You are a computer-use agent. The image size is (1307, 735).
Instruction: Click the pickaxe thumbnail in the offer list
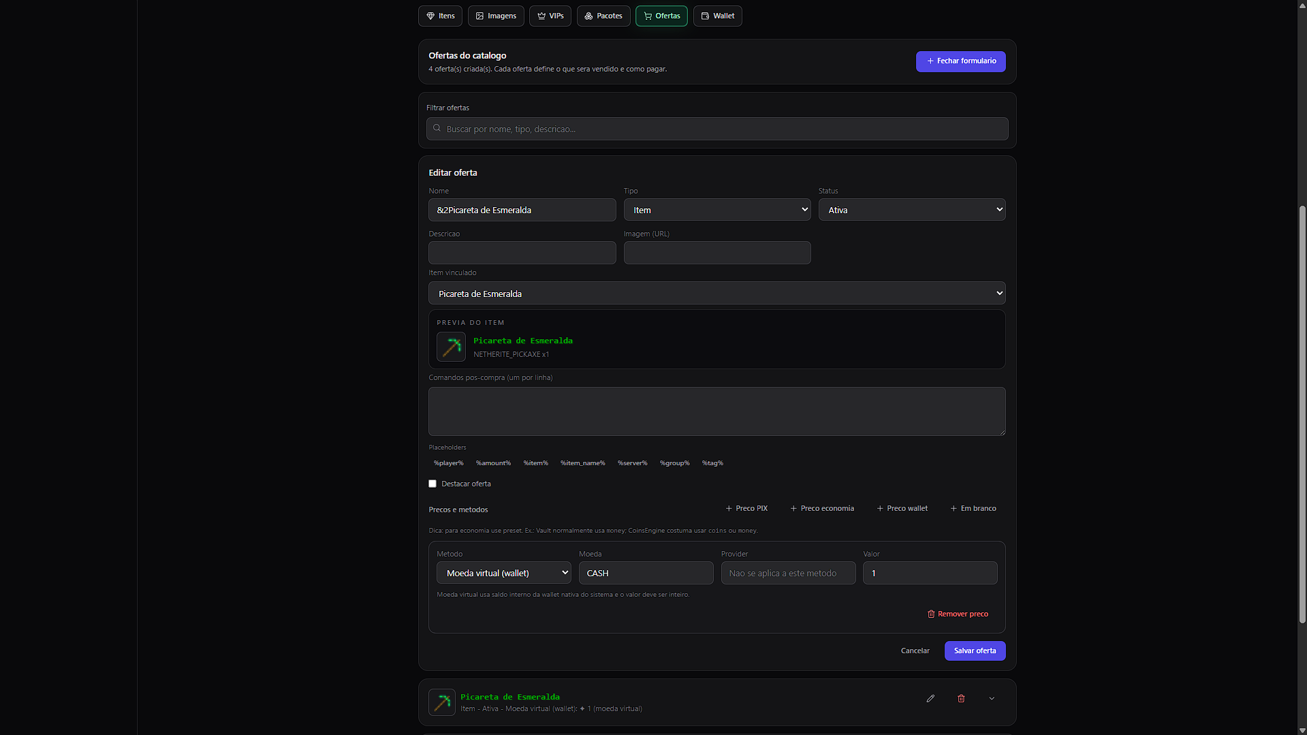click(x=441, y=702)
